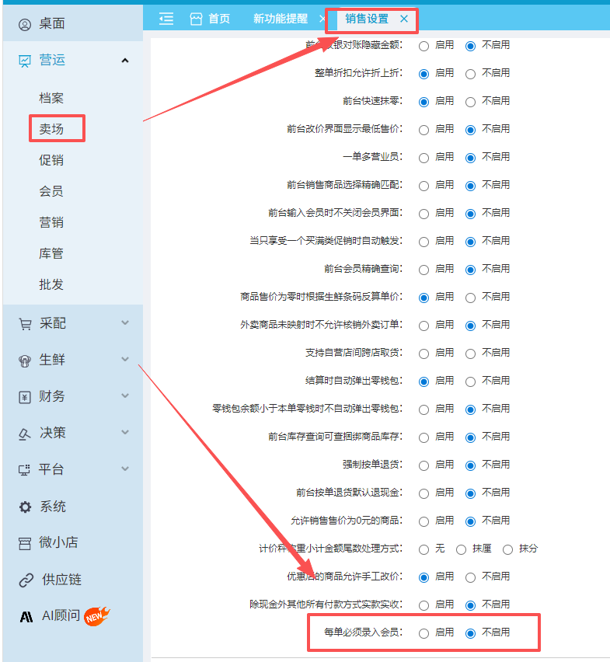Open 档案 under 营运
The width and height of the screenshot is (610, 662).
click(x=51, y=98)
